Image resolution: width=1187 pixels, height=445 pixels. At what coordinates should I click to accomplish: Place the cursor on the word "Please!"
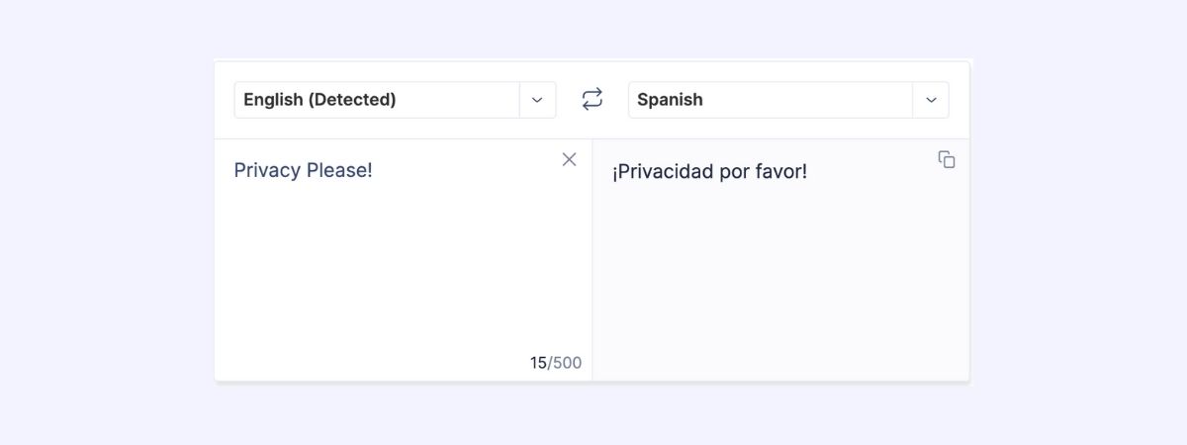click(x=339, y=170)
